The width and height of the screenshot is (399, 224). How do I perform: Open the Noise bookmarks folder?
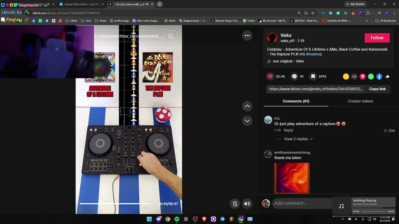(100, 21)
